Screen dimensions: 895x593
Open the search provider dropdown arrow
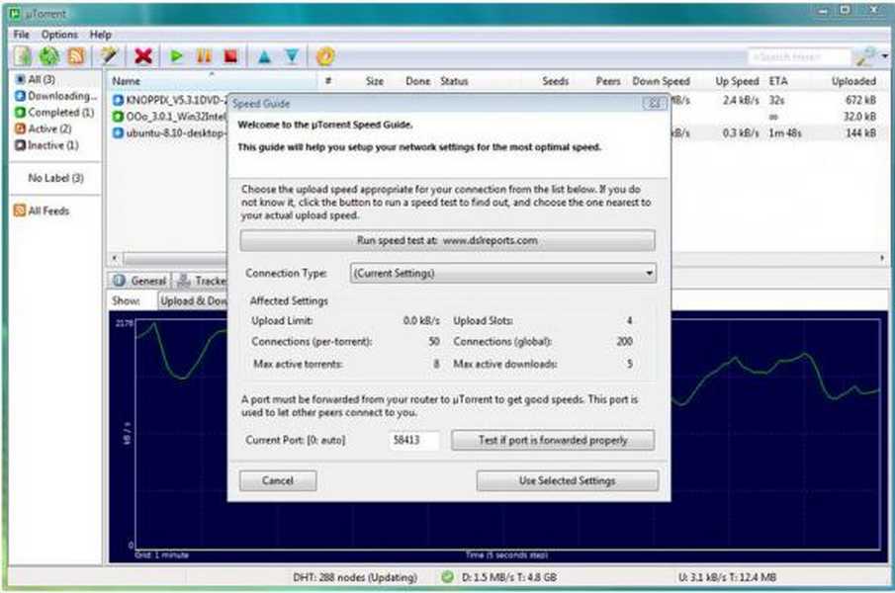[x=885, y=56]
